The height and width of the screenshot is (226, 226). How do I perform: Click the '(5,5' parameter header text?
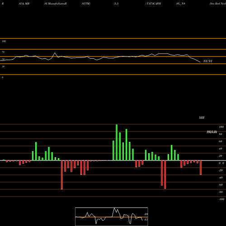tap(116, 4)
